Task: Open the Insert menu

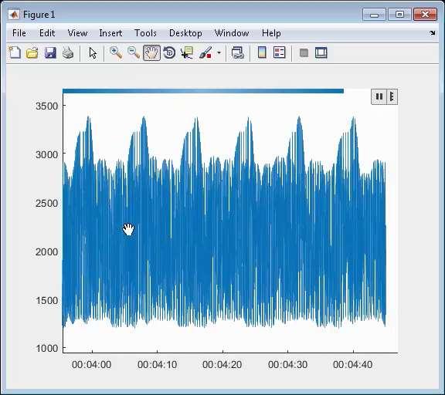Action: (110, 33)
